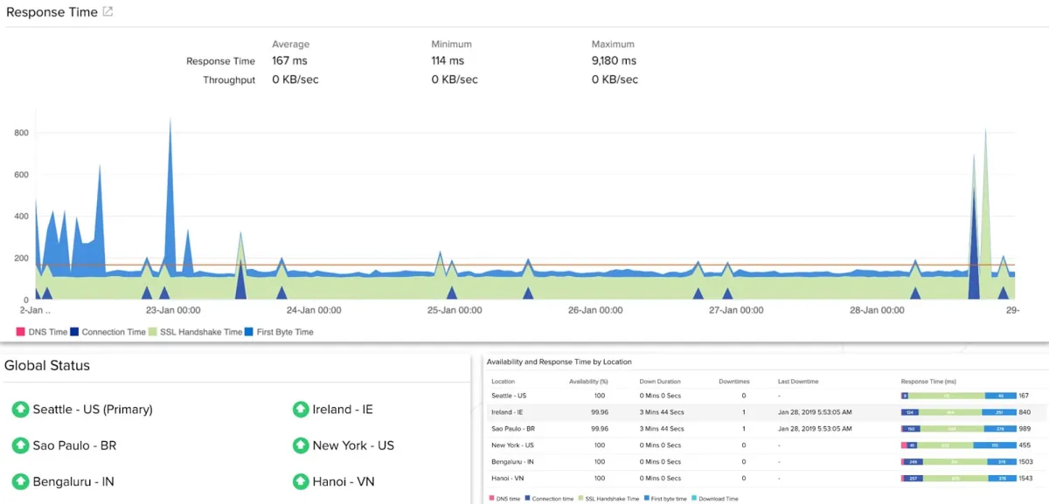Click the Location column header
Viewport: 1049px width, 504px height.
503,382
